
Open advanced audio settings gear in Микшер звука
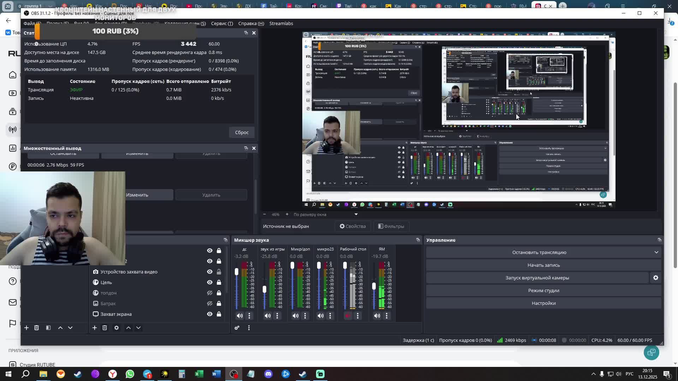[x=237, y=328]
